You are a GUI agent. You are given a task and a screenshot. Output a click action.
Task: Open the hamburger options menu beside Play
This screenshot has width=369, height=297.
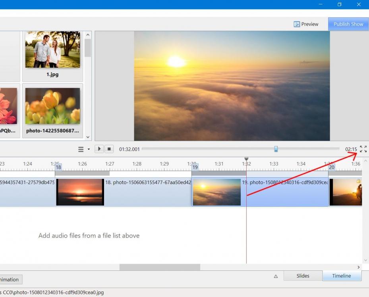[x=81, y=149]
